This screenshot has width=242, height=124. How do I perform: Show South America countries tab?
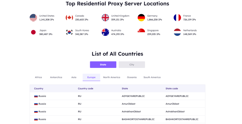pyautogui.click(x=152, y=77)
